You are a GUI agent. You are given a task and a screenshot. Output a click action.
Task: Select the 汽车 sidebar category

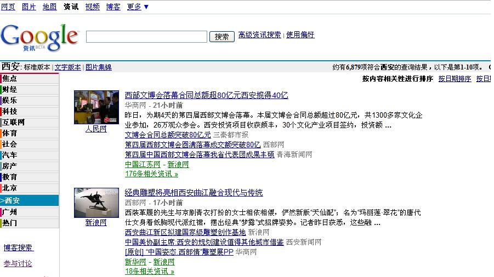point(29,155)
